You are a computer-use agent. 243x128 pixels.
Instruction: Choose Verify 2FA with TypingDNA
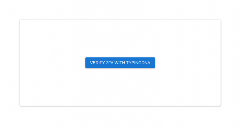click(120, 63)
